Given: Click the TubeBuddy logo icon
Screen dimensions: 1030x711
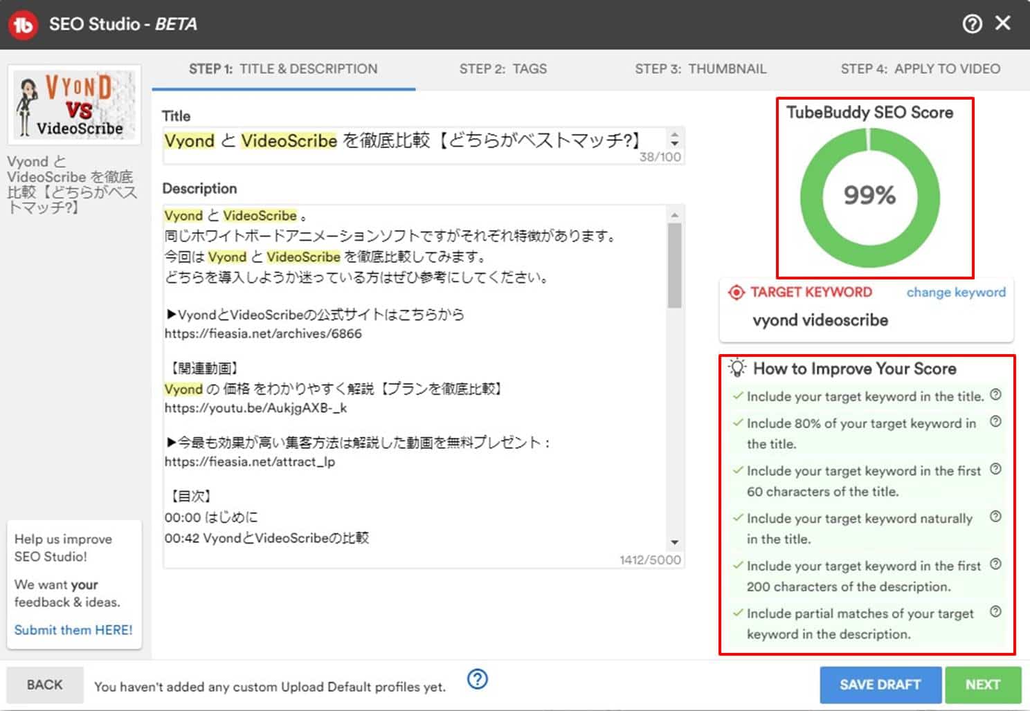Looking at the screenshot, I should tap(23, 24).
